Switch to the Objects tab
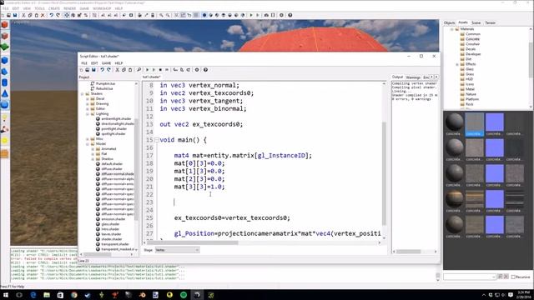534x300 pixels. (449, 22)
